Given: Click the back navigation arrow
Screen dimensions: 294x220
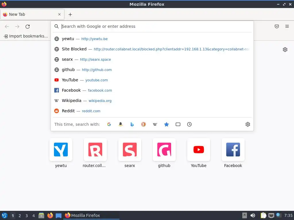Looking at the screenshot, I should click(x=7, y=27).
